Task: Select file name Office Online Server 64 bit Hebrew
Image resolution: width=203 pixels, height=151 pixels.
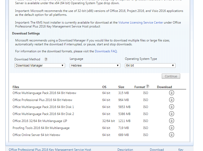Action: tap(36, 135)
